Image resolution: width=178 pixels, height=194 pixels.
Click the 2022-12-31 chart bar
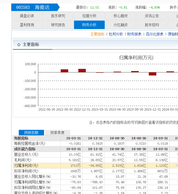coord(82,70)
